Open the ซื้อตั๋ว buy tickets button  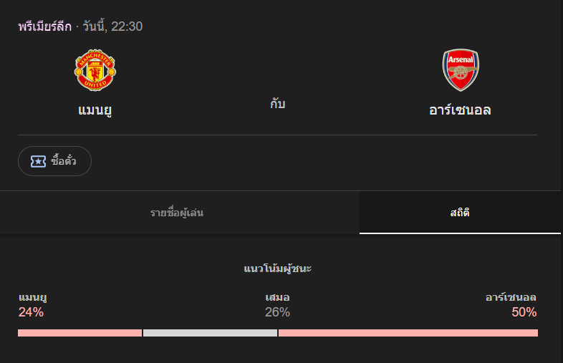click(54, 161)
